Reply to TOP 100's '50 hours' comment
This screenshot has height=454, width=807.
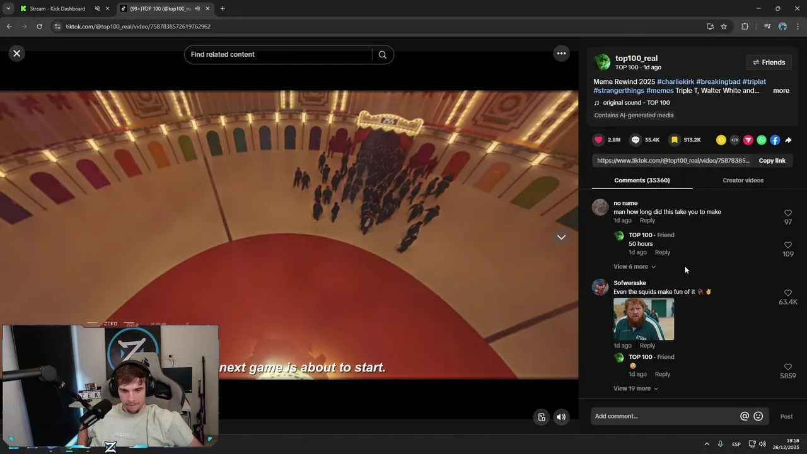coord(663,252)
